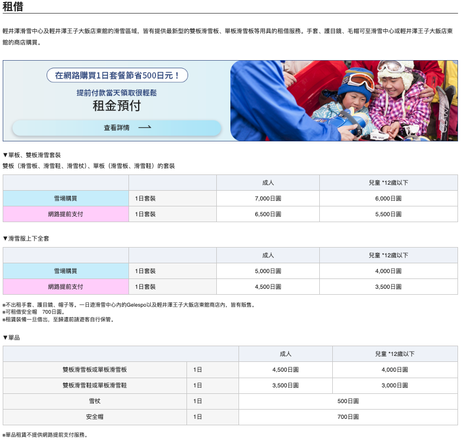Select the 雙板滑雪板或單板滑雪板 row
The height and width of the screenshot is (441, 464).
click(x=93, y=369)
